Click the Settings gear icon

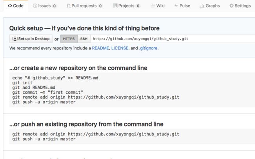point(231,6)
